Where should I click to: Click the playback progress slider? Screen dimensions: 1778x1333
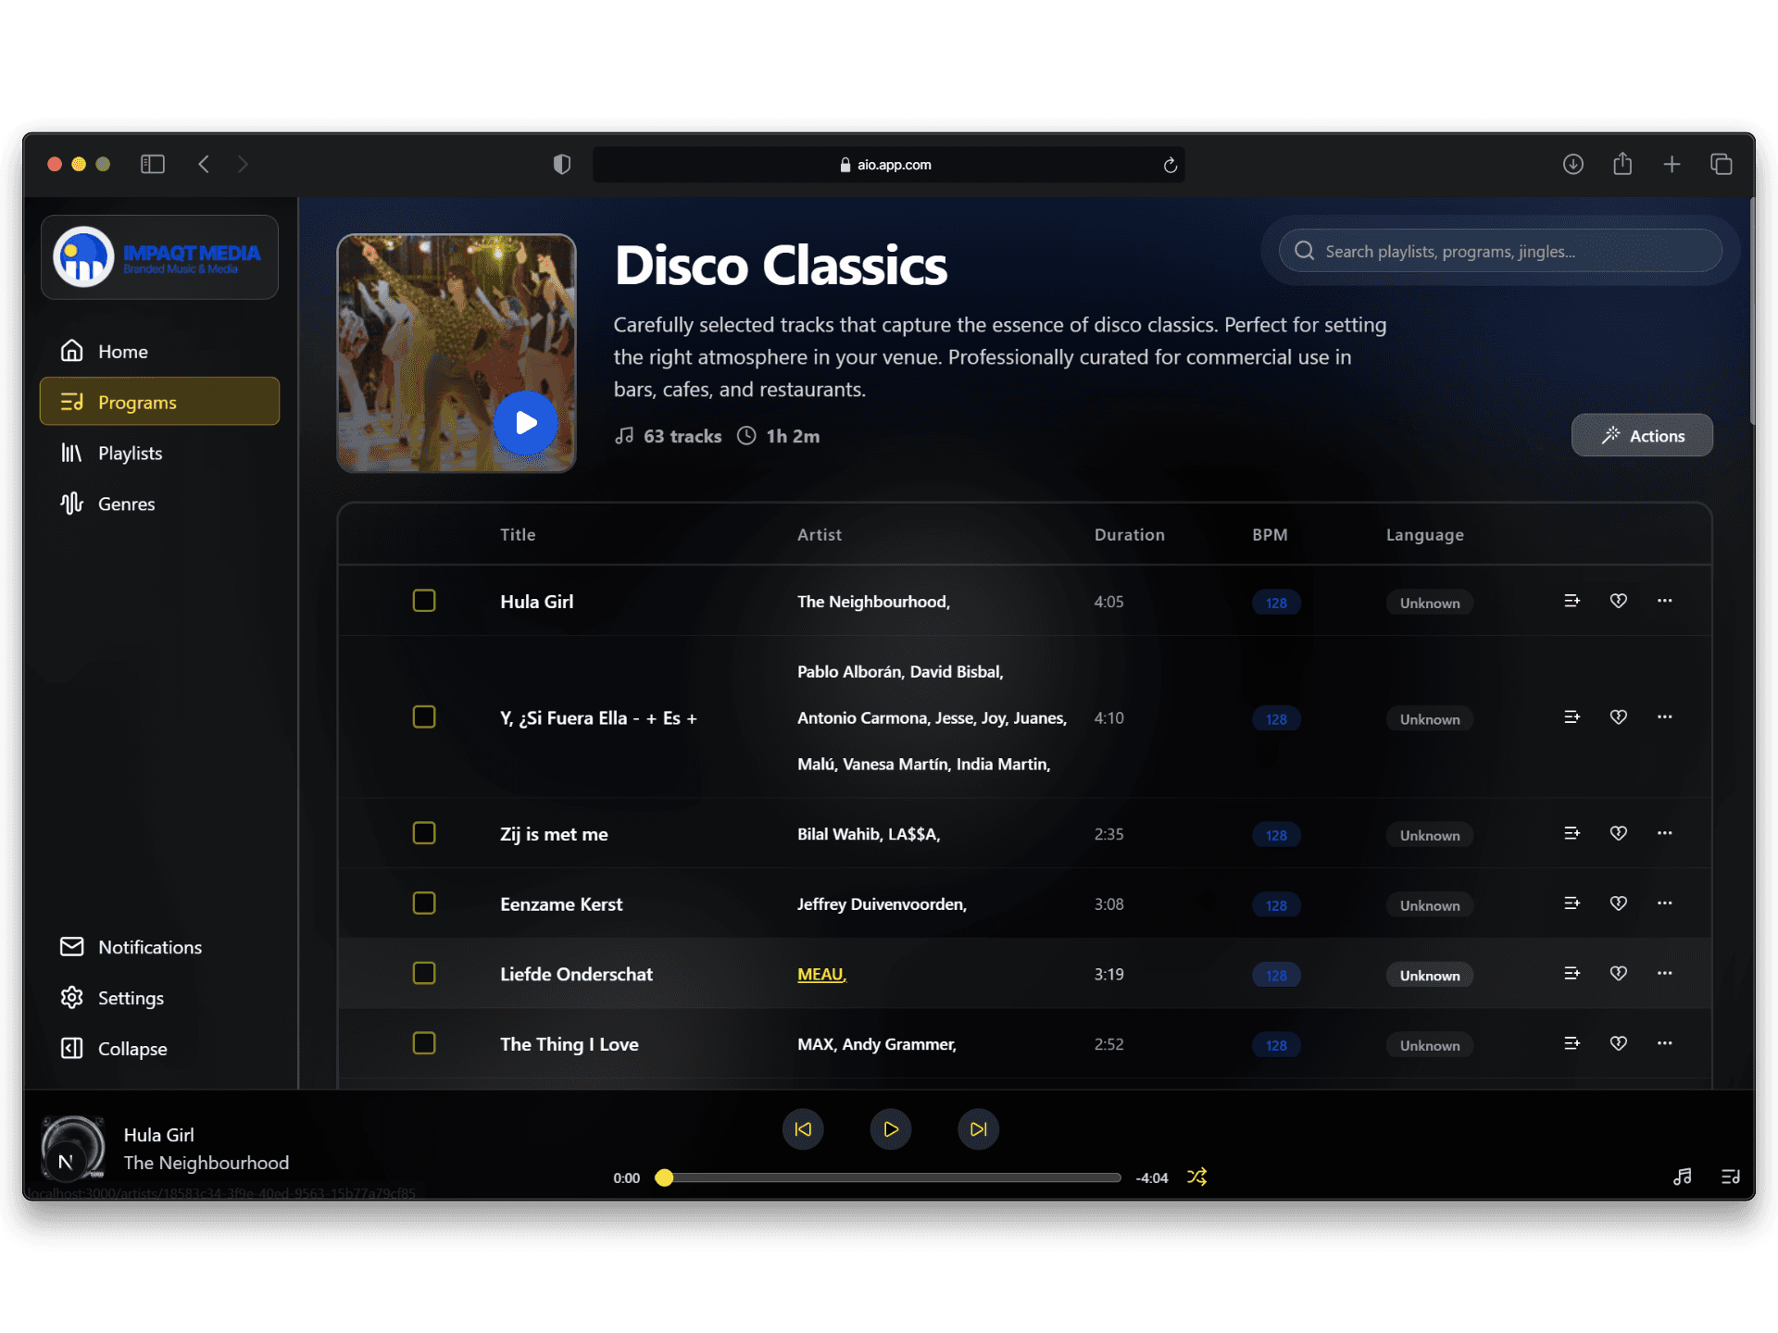pyautogui.click(x=892, y=1177)
